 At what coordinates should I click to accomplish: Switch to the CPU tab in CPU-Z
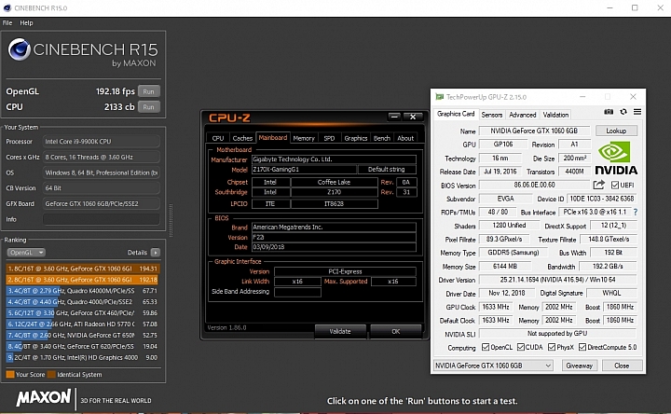coord(218,138)
